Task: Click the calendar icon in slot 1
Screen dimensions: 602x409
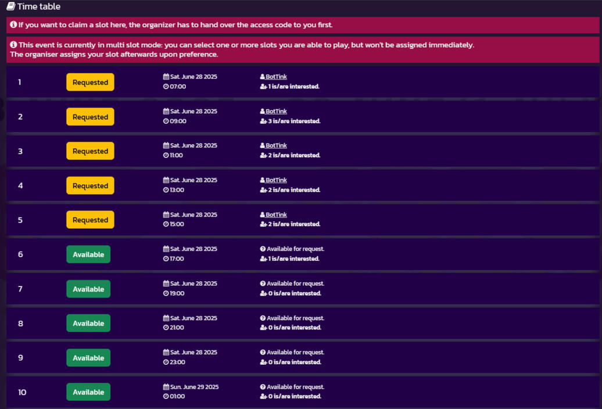Action: pyautogui.click(x=166, y=77)
